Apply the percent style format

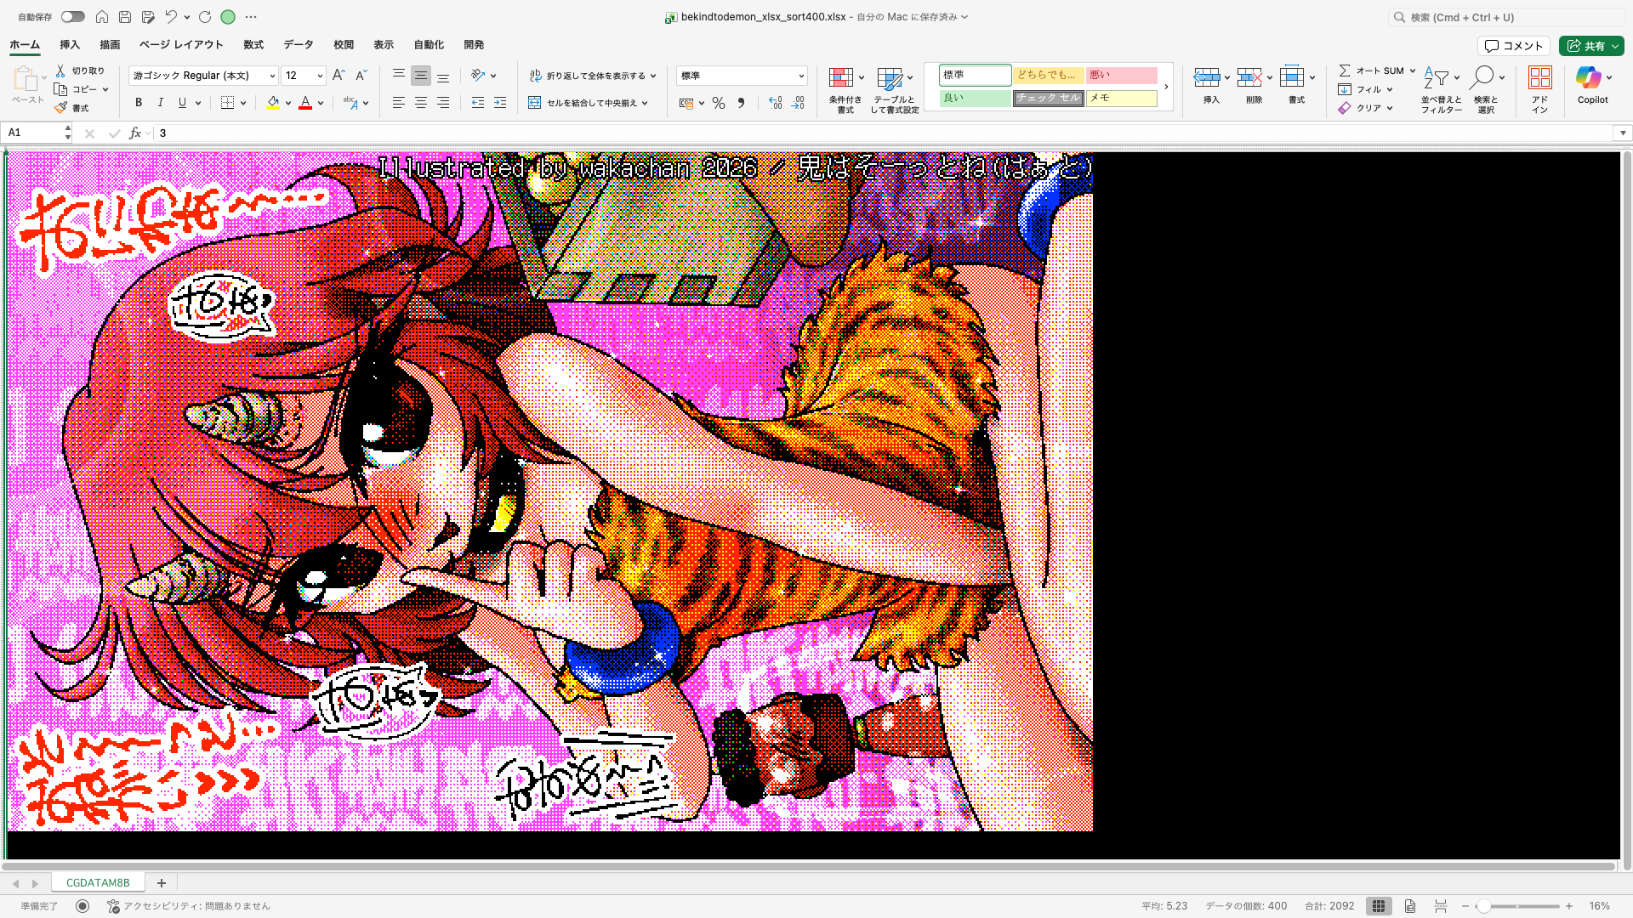719,103
